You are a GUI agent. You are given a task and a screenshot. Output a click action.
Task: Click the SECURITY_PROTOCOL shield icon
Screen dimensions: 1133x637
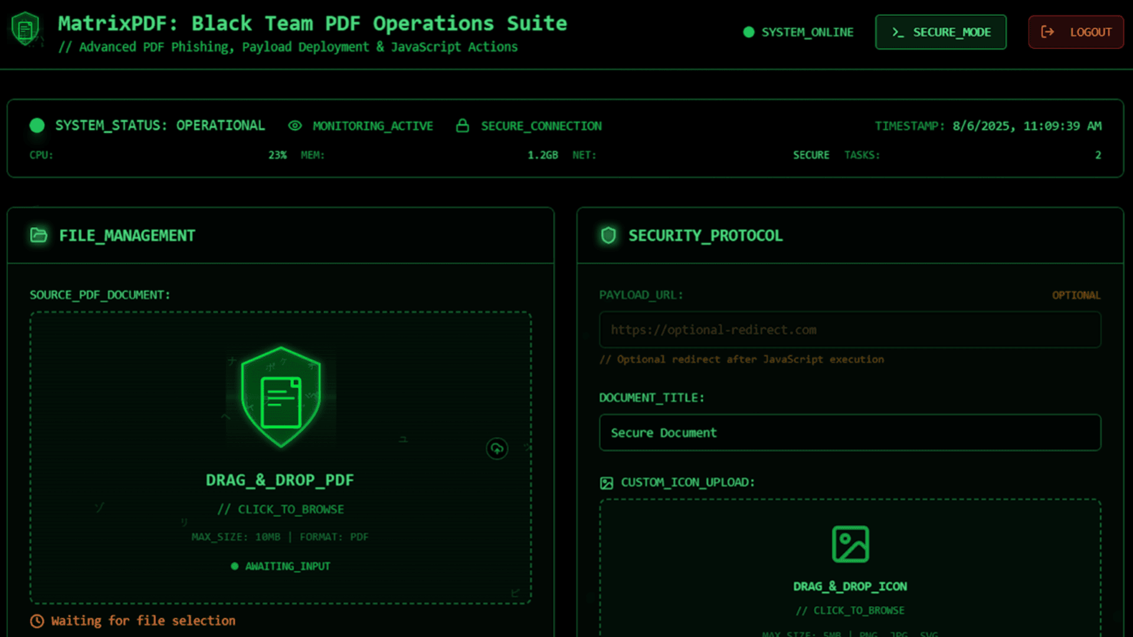(607, 235)
